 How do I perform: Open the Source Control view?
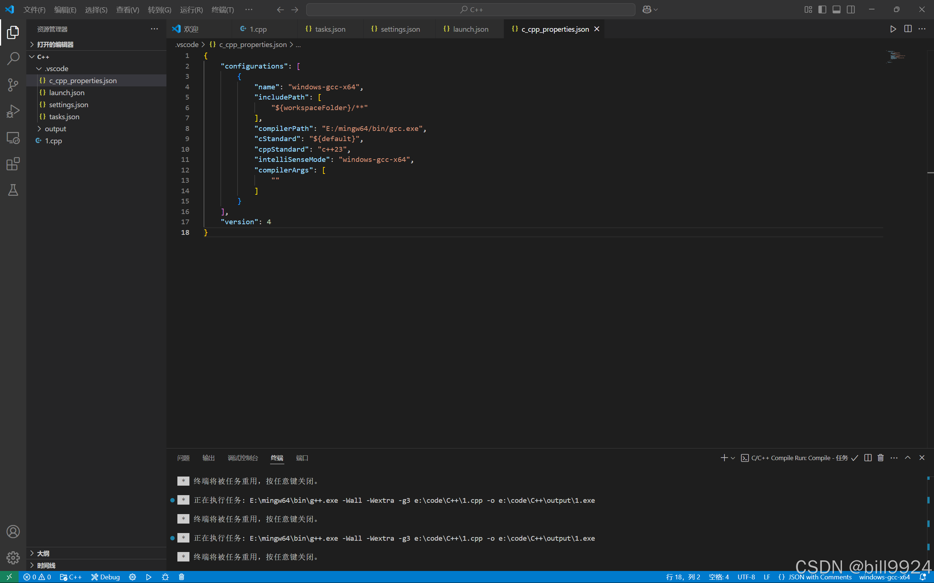coord(13,85)
